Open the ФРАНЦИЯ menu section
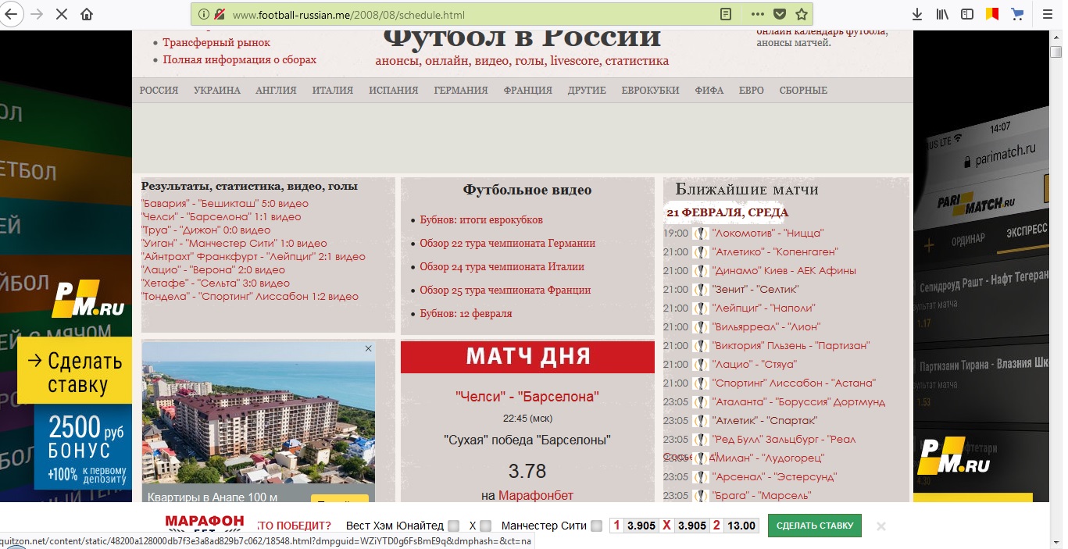The width and height of the screenshot is (1068, 549). [x=527, y=91]
